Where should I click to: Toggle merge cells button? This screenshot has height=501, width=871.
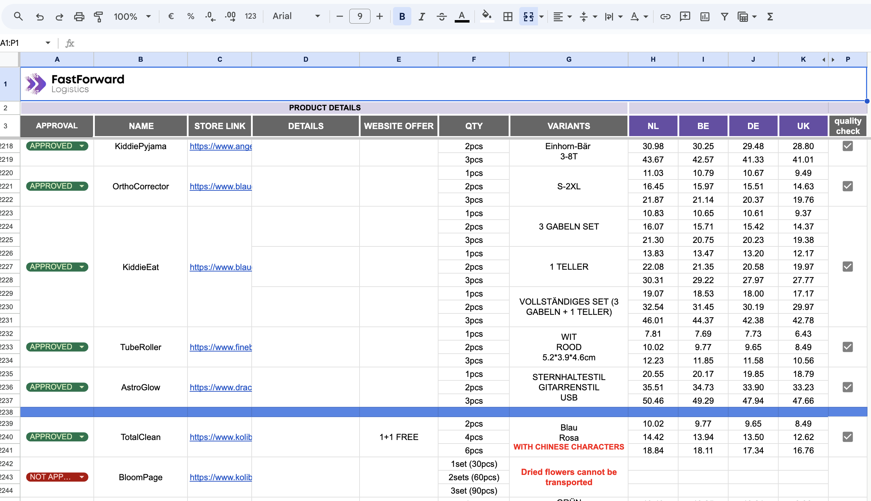(x=528, y=16)
